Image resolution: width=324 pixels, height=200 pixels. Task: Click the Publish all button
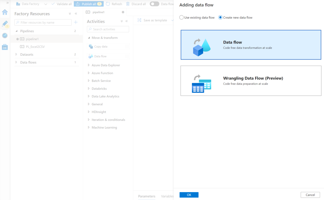point(89,4)
